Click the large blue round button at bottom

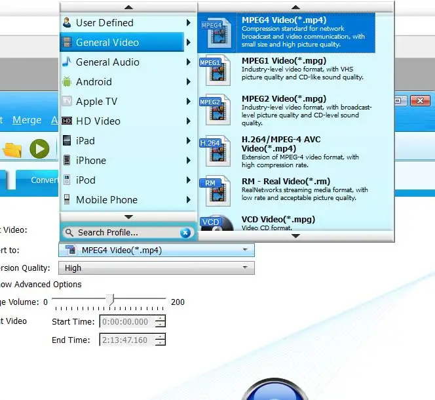(x=274, y=390)
